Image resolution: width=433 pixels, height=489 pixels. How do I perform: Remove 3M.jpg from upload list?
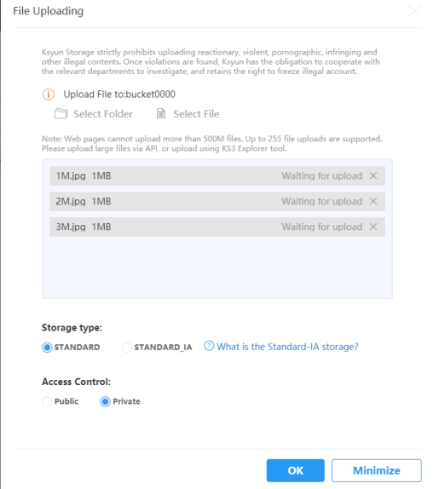point(373,227)
